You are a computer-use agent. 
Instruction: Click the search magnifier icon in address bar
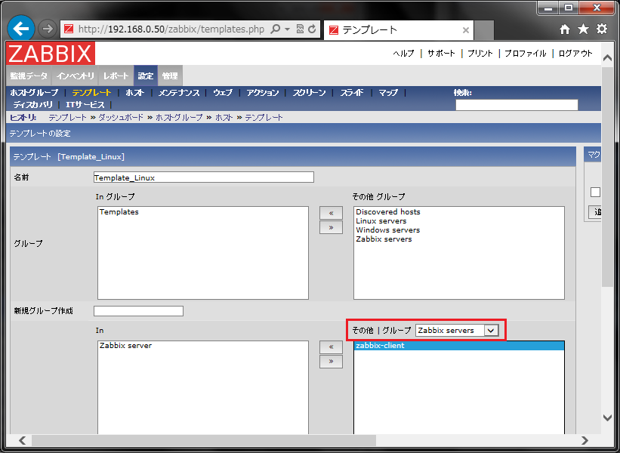point(275,29)
